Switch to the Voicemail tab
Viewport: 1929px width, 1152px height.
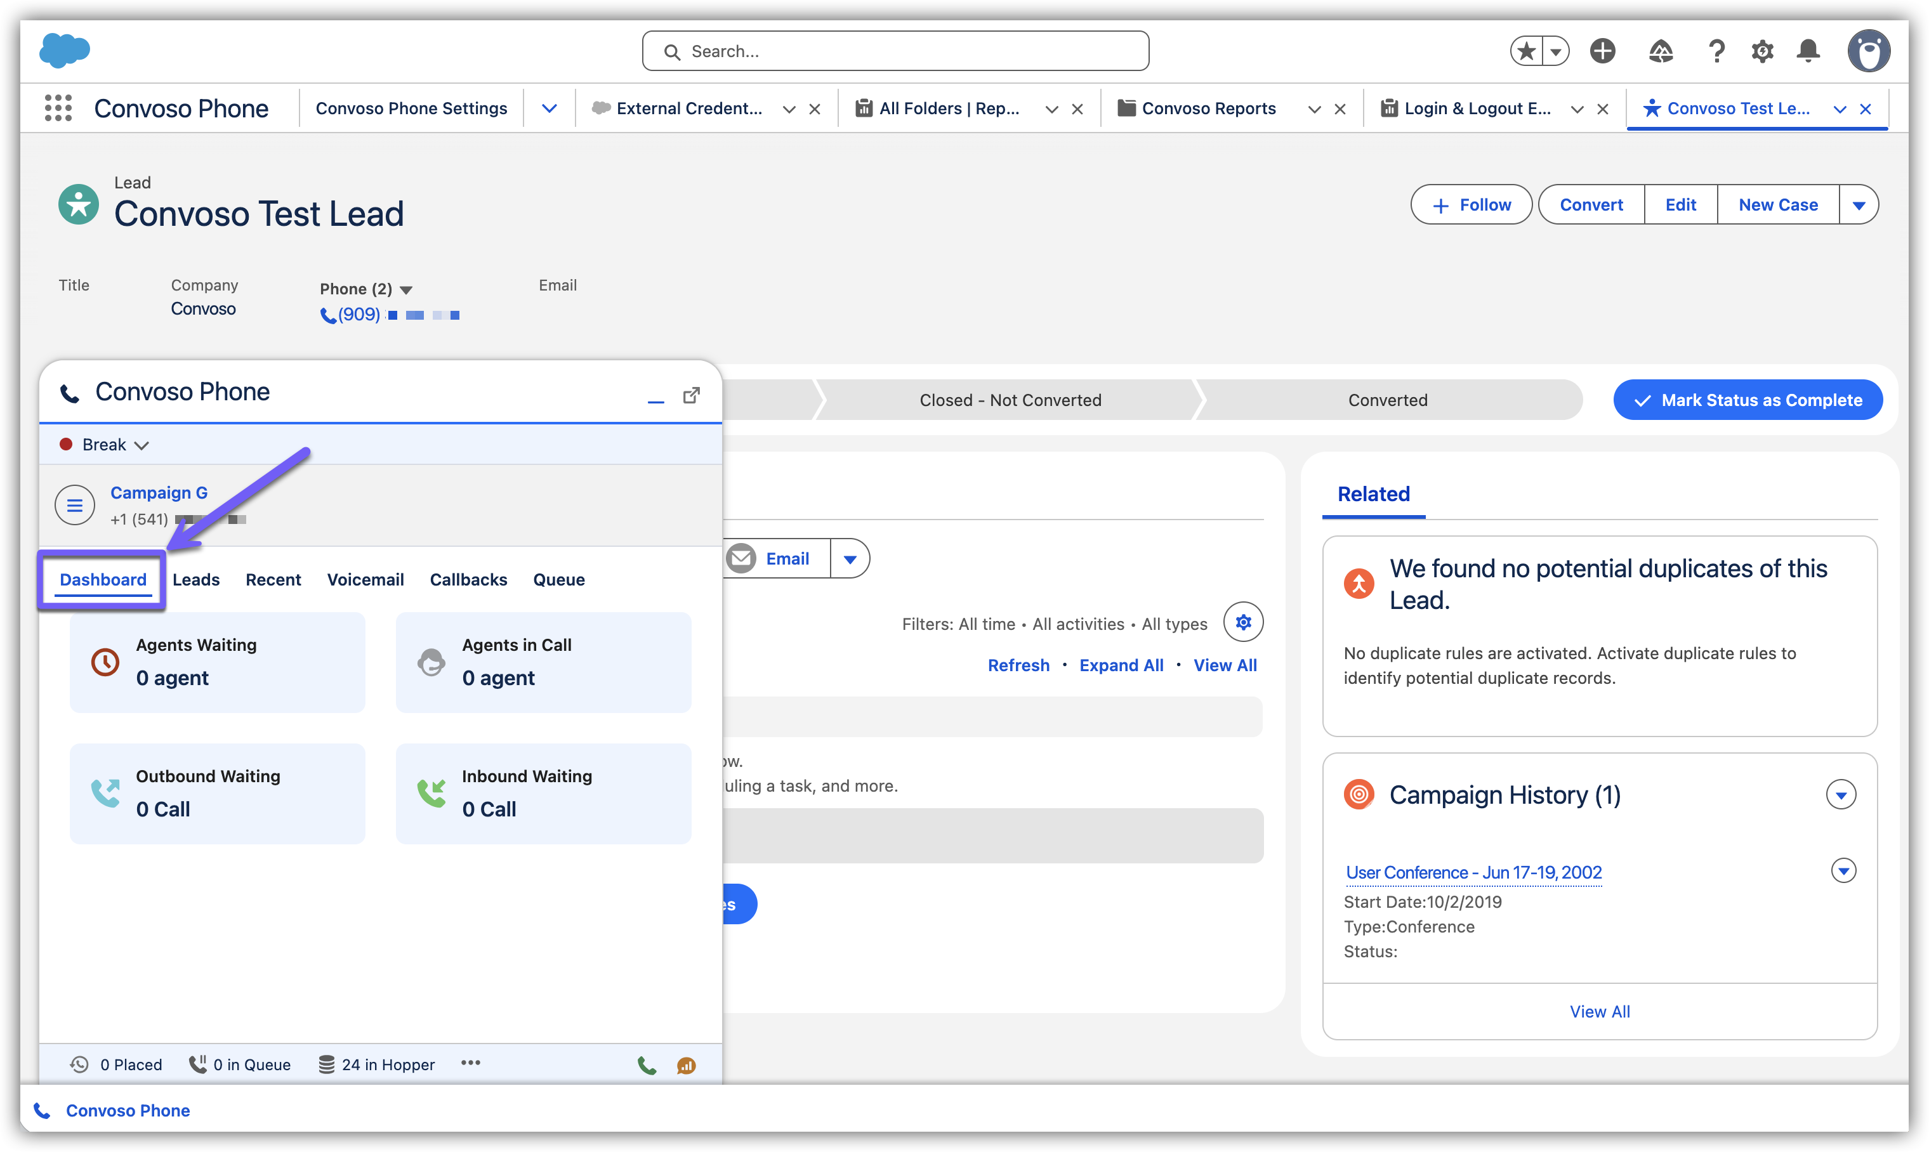coord(365,580)
